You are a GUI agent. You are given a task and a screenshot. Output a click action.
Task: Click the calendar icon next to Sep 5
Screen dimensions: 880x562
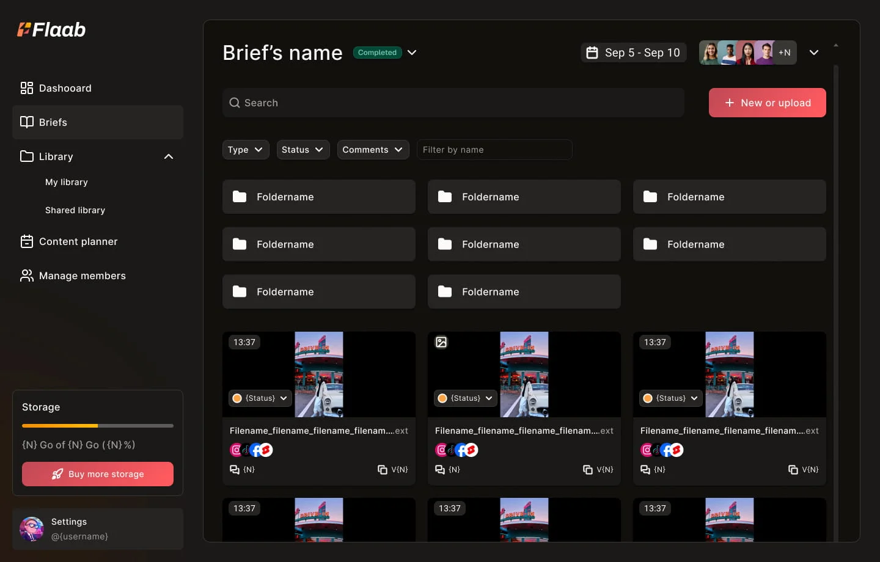[x=592, y=53]
